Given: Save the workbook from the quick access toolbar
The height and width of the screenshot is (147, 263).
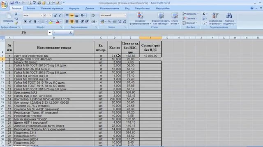Looking at the screenshot, I should (x=12, y=3).
